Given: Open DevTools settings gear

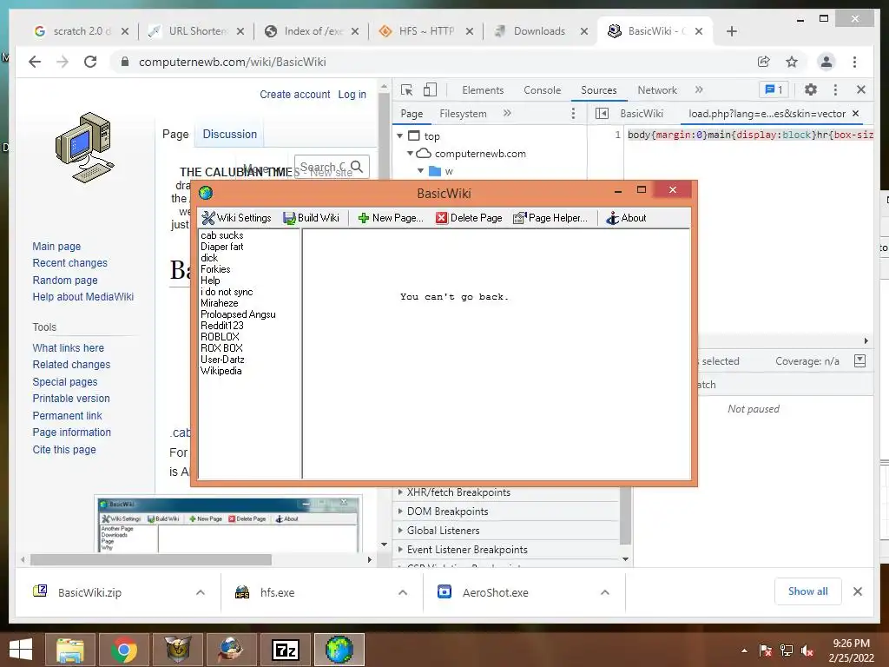Looking at the screenshot, I should pyautogui.click(x=811, y=89).
